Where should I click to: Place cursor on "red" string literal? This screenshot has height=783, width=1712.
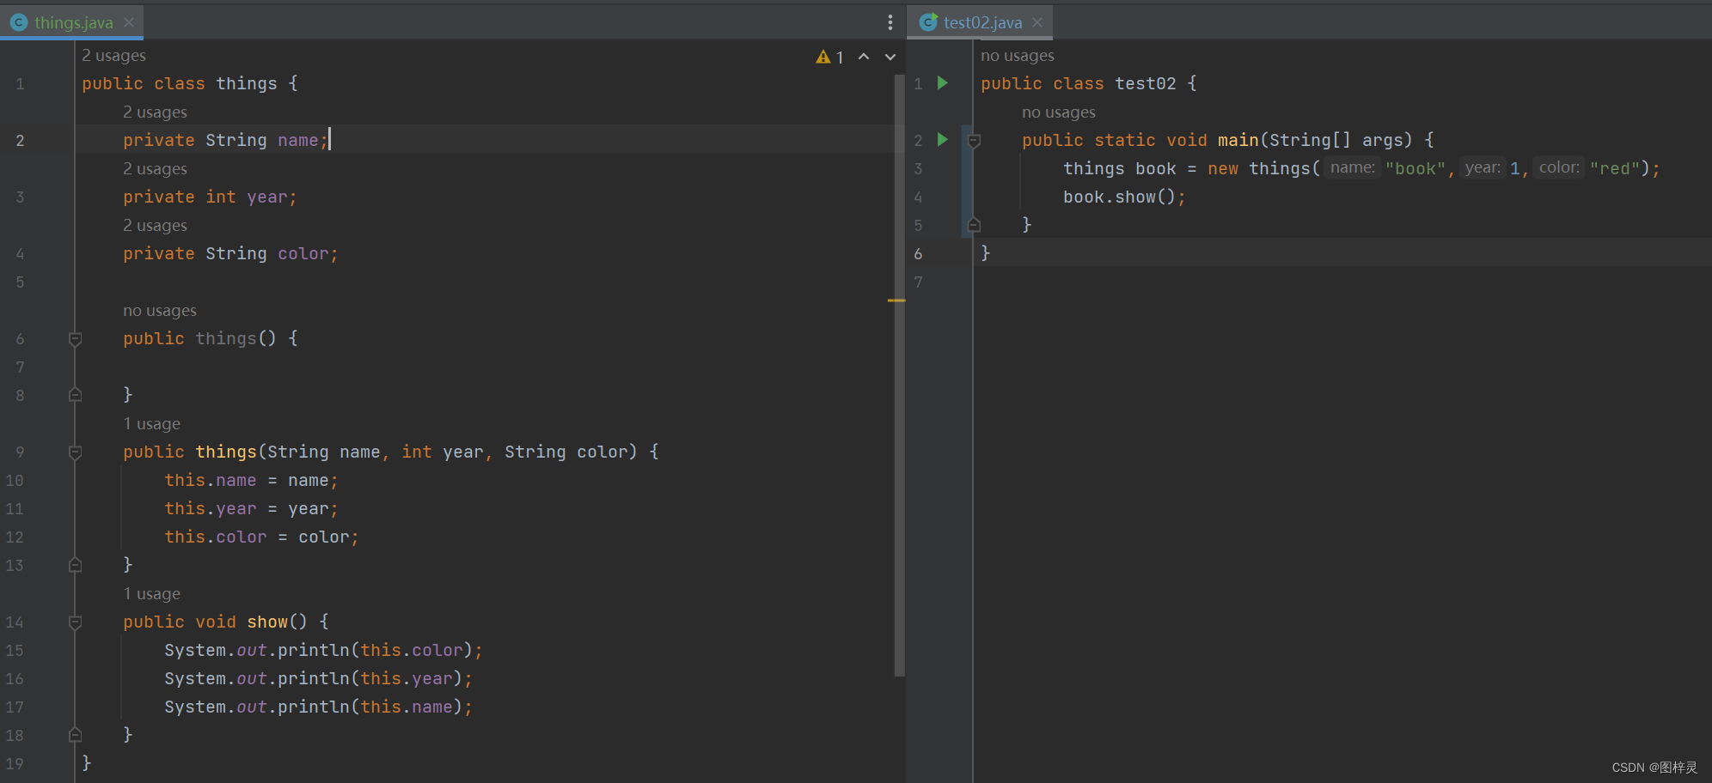point(1615,169)
